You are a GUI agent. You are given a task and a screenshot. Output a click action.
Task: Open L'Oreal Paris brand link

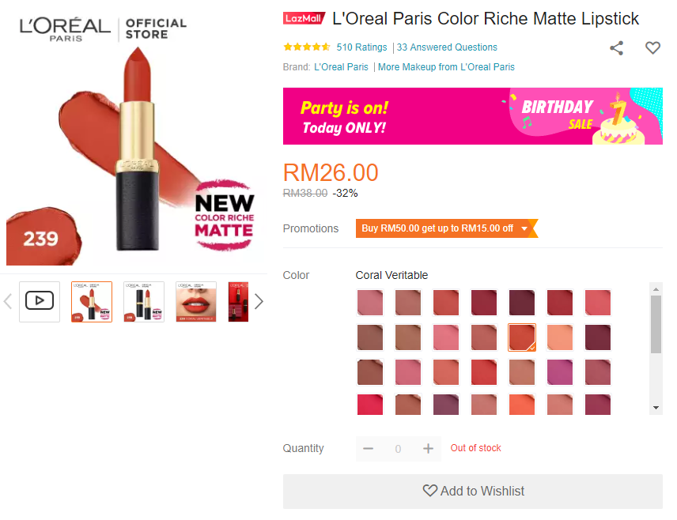pyautogui.click(x=341, y=67)
